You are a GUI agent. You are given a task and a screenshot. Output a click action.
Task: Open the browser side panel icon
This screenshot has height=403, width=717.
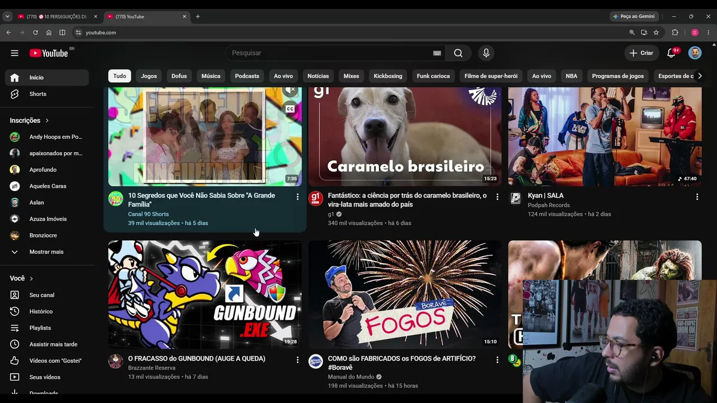click(x=62, y=32)
